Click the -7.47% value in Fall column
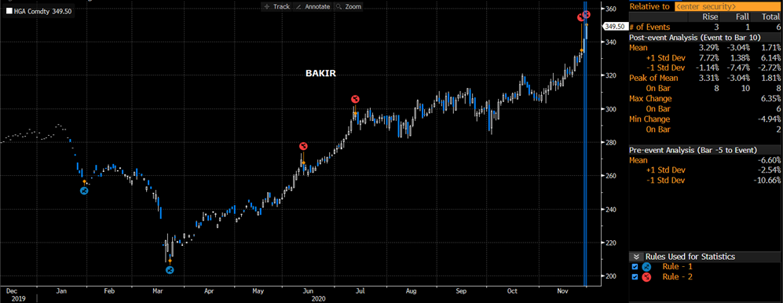The width and height of the screenshot is (783, 303). [739, 68]
